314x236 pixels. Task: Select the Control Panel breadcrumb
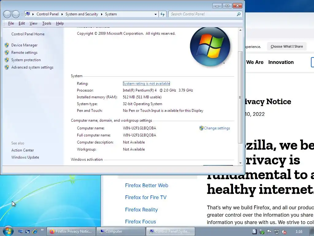coord(48,14)
